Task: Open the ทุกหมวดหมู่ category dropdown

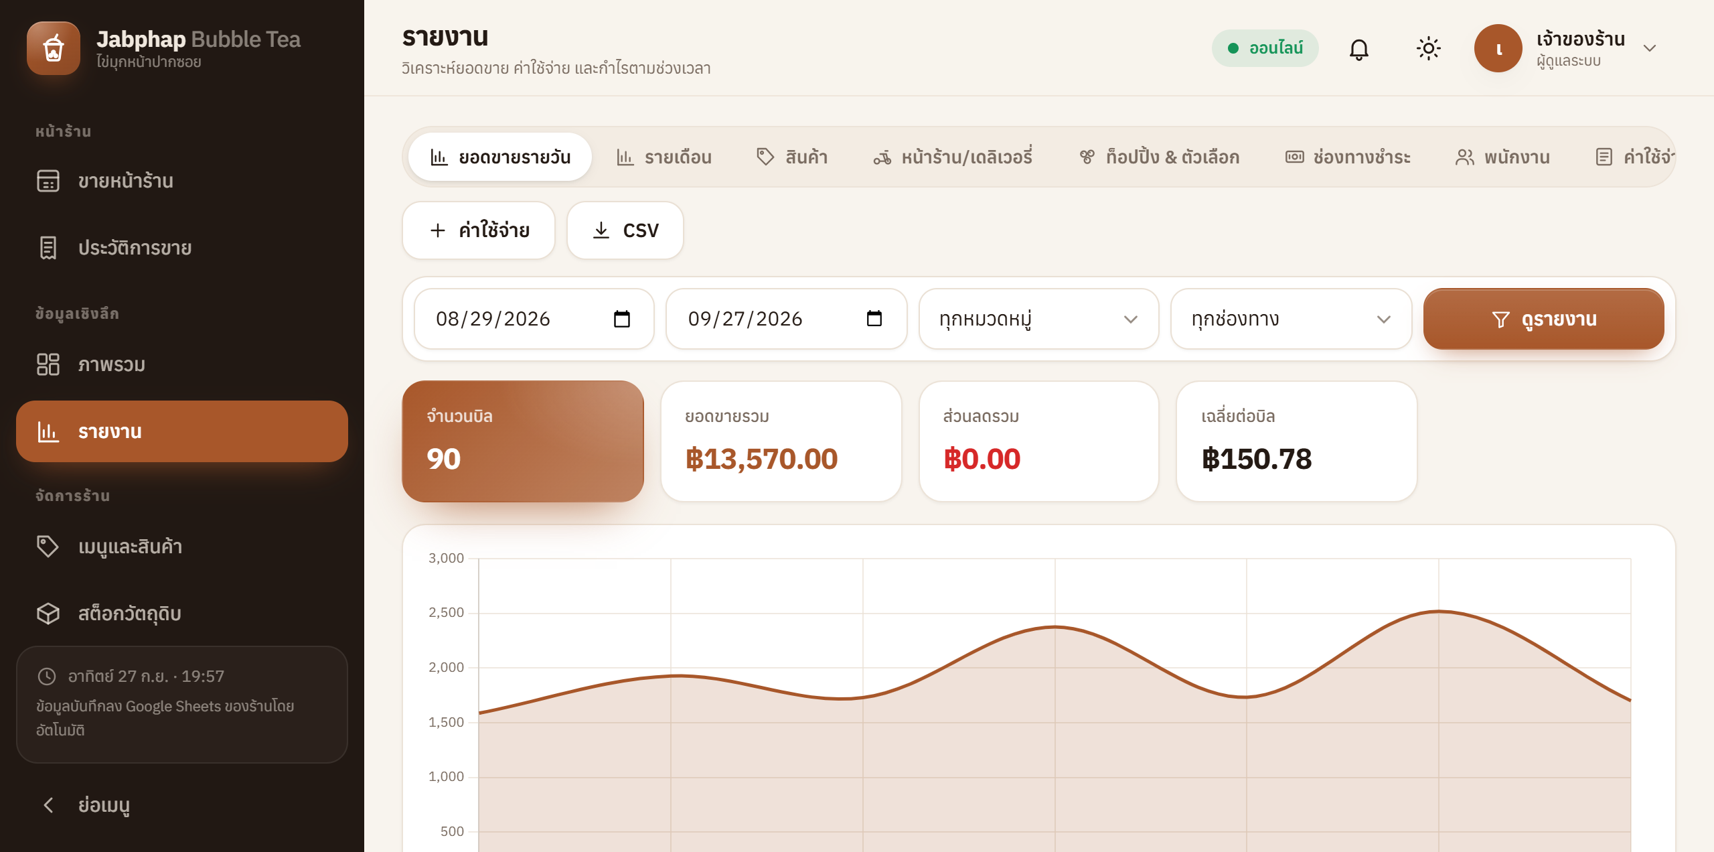Action: pos(1039,319)
